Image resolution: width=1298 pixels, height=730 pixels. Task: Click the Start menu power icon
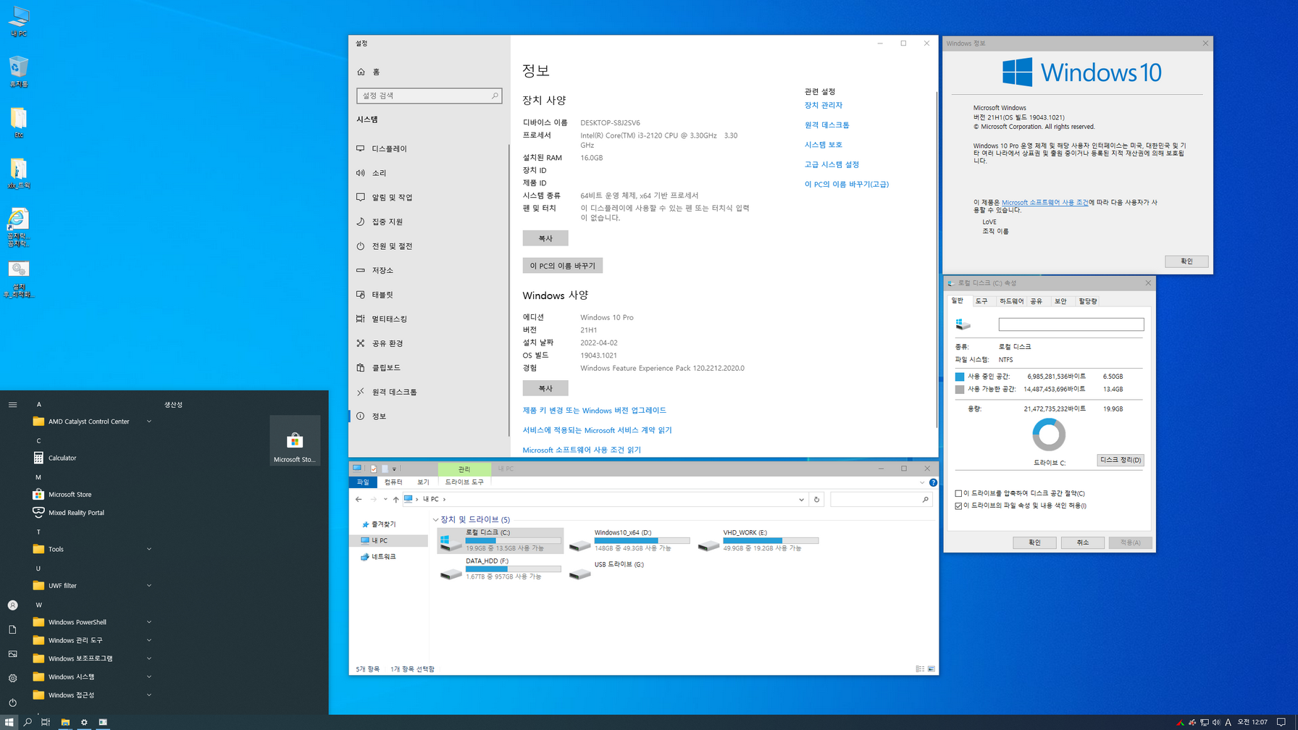click(x=12, y=702)
